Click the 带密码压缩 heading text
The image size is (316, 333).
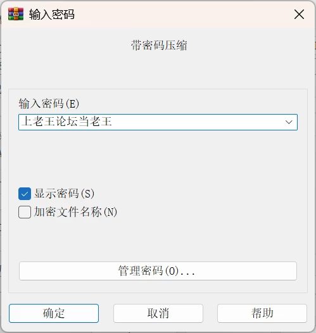[159, 45]
